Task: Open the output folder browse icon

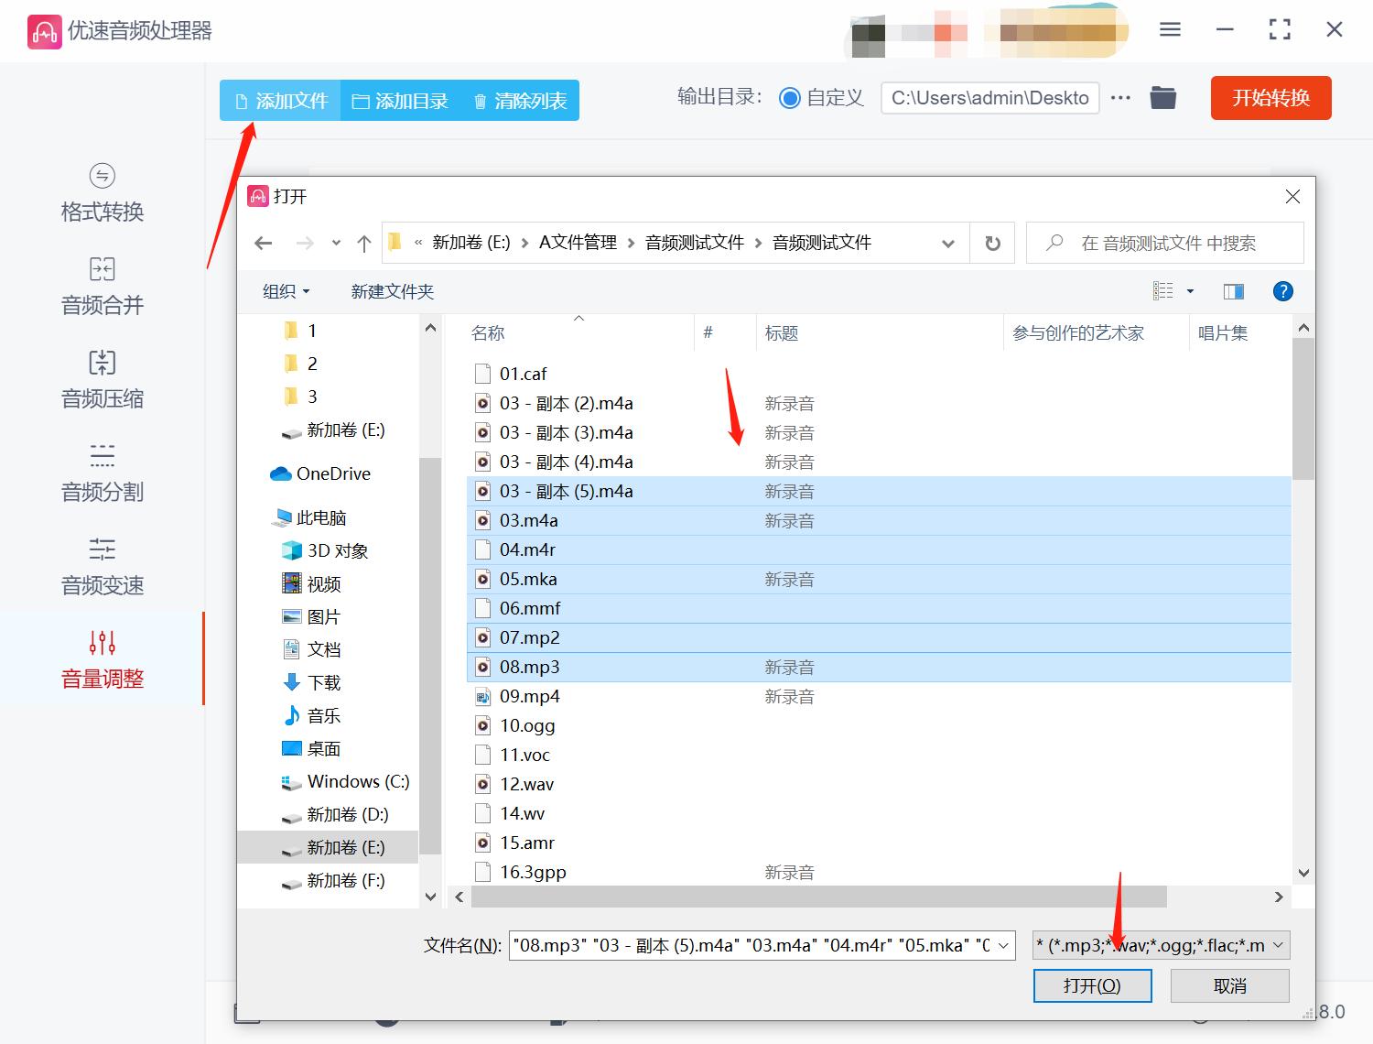Action: point(1162,97)
